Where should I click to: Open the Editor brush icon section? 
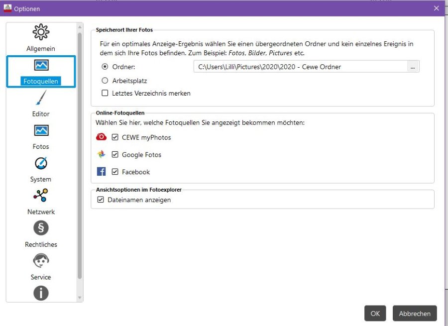tap(41, 98)
